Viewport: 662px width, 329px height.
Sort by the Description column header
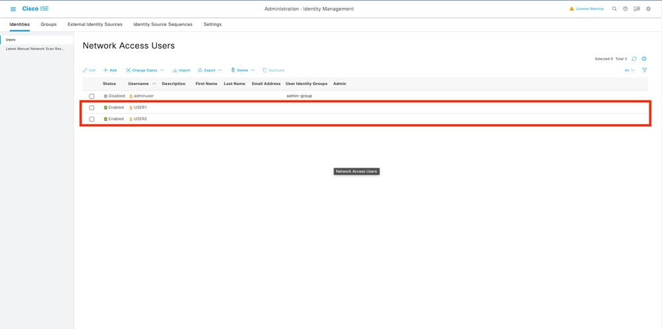(x=174, y=84)
